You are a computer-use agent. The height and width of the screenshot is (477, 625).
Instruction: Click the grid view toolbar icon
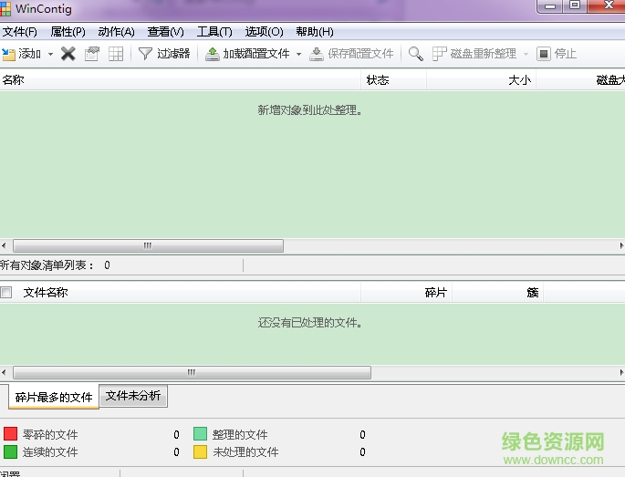[x=116, y=54]
